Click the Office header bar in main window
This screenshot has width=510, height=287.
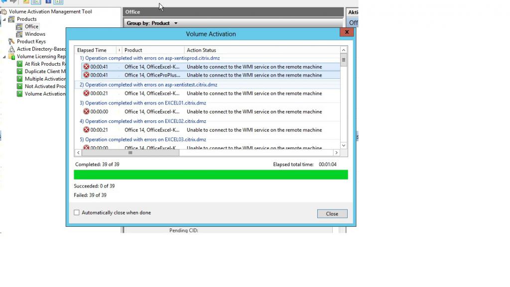(233, 12)
